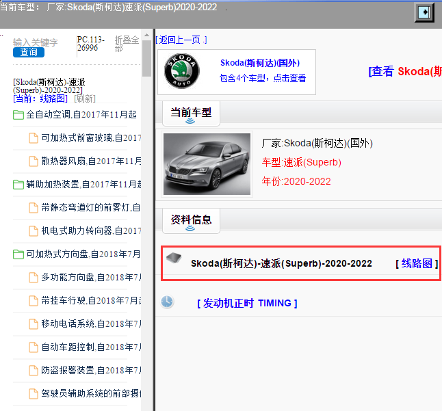Click text 厂家:Skoda(斯柯达)(国外)
This screenshot has width=442, height=411.
tap(317, 144)
